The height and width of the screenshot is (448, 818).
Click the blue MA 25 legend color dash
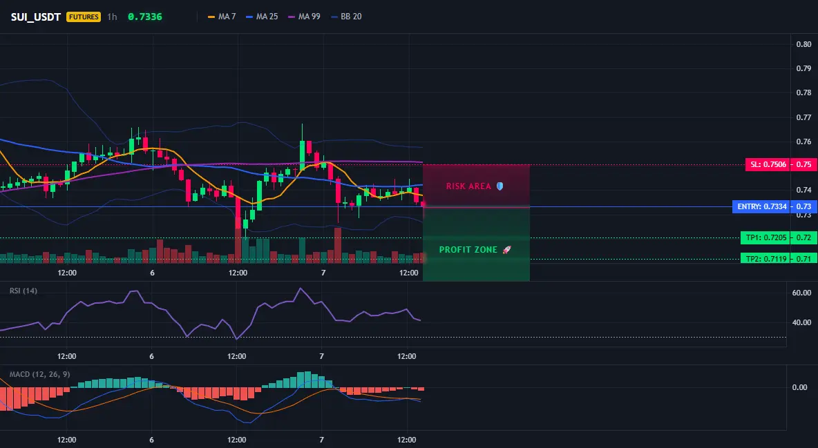pos(249,17)
